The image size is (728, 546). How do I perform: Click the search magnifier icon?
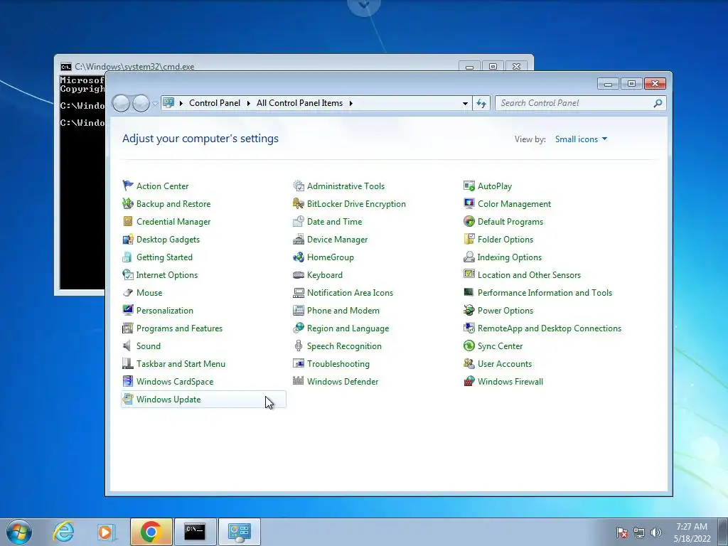658,103
